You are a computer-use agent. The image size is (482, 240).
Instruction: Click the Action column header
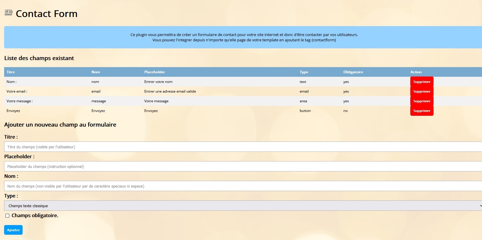coord(416,72)
